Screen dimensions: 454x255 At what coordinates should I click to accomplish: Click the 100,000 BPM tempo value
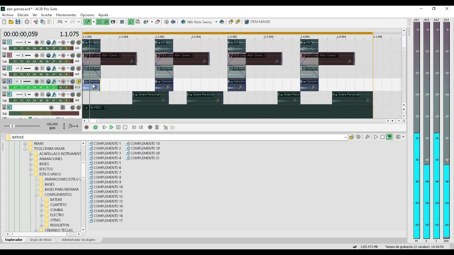pos(52,124)
